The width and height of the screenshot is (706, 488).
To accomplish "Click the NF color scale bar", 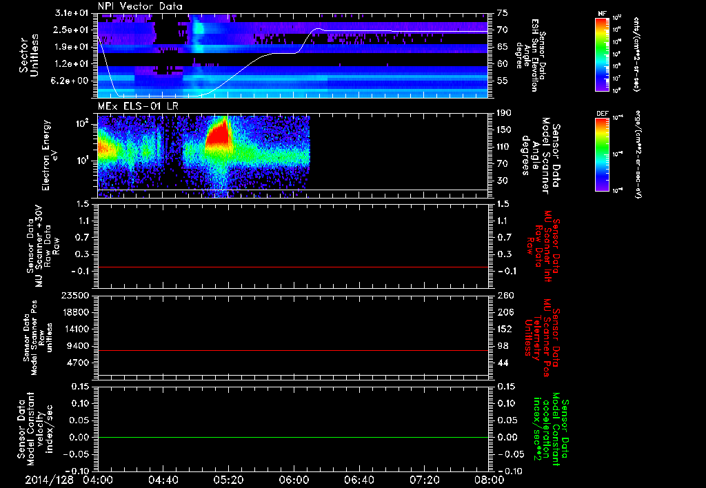I will coord(603,54).
